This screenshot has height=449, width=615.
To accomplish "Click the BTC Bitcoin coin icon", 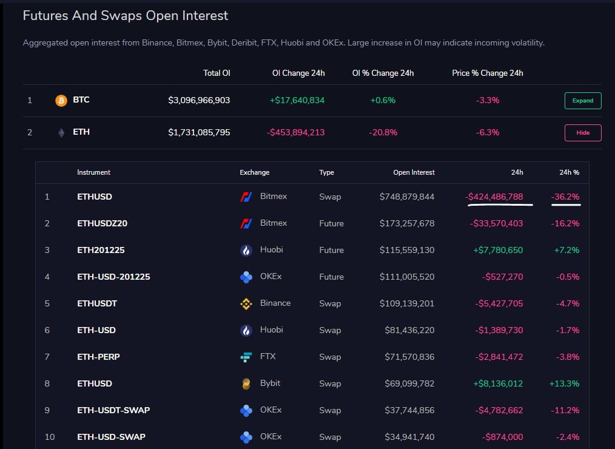I will pyautogui.click(x=61, y=100).
